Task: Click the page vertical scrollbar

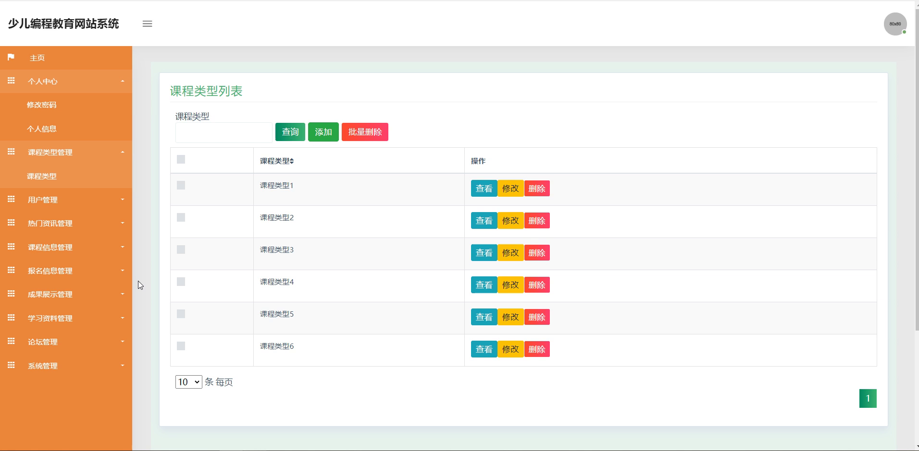Action: tap(917, 170)
